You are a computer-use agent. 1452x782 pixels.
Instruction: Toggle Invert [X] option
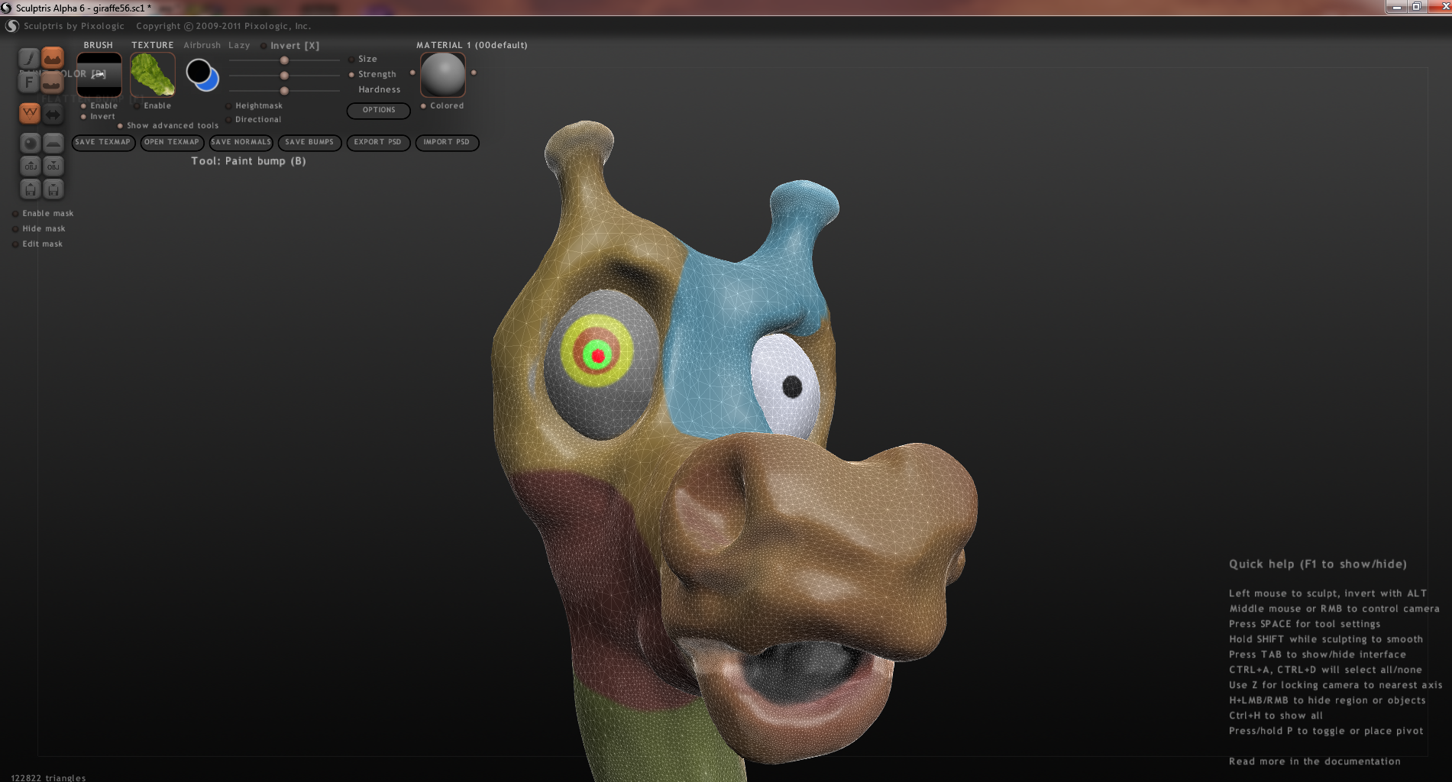(x=289, y=46)
